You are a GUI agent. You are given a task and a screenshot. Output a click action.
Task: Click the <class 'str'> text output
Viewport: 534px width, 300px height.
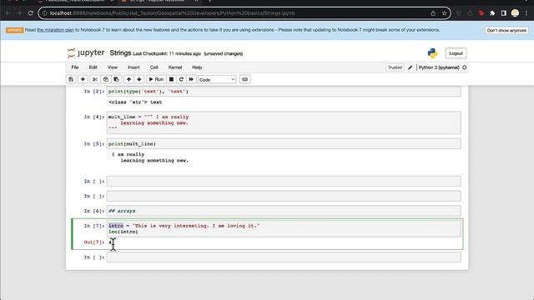135,102
